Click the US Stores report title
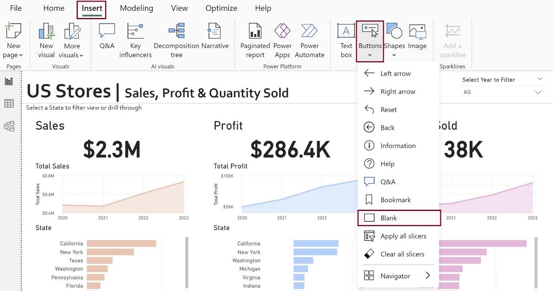553x291 pixels. tap(69, 91)
